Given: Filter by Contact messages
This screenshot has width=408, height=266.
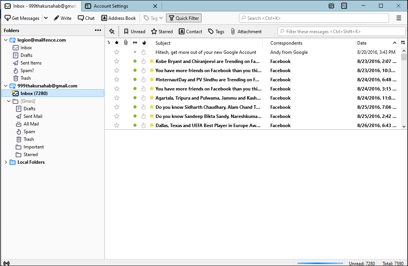Looking at the screenshot, I should click(x=190, y=32).
